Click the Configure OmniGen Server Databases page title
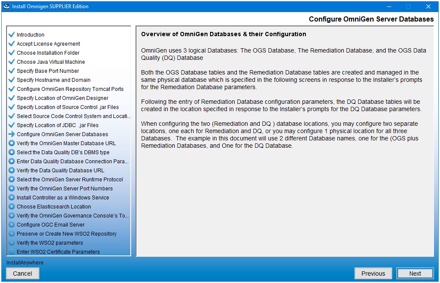Viewport: 440px width, 283px height. tap(371, 19)
